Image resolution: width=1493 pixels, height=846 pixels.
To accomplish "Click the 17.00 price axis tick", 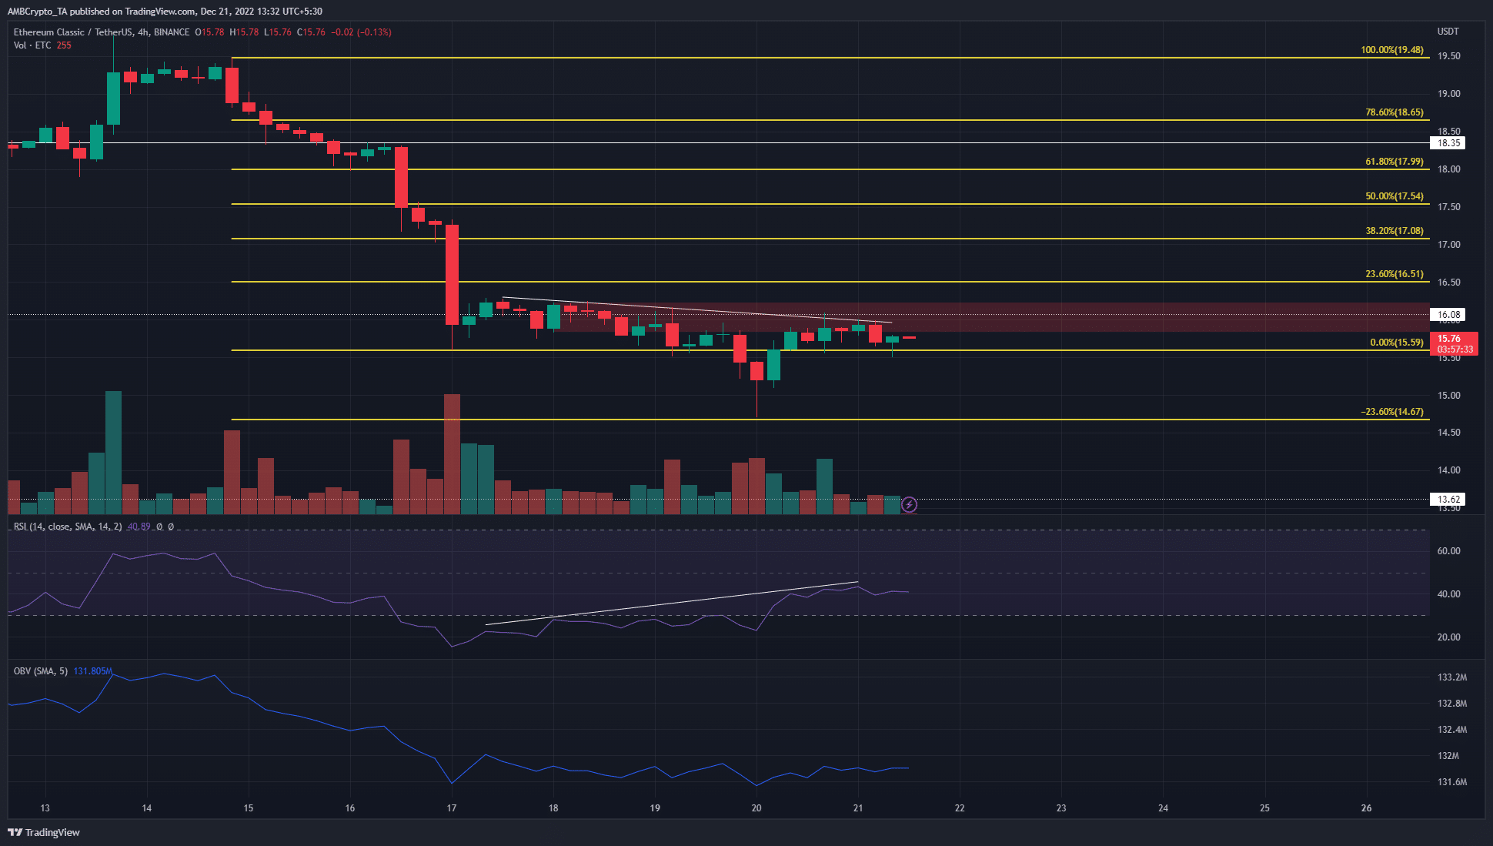I will coord(1448,245).
